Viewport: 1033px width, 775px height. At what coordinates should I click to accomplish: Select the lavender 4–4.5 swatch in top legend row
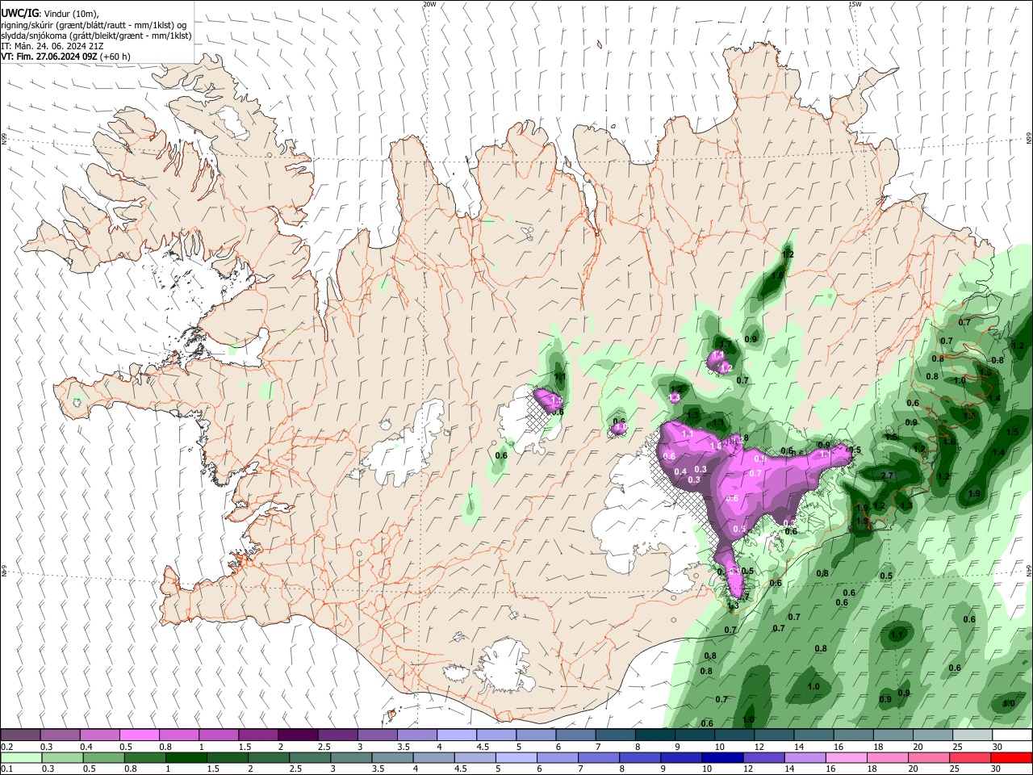[x=457, y=735]
